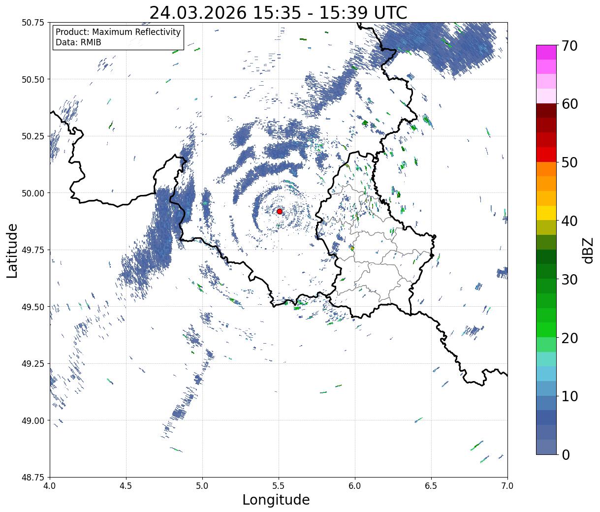
Task: Click the longitude tick label 7.0
Action: pos(507,486)
